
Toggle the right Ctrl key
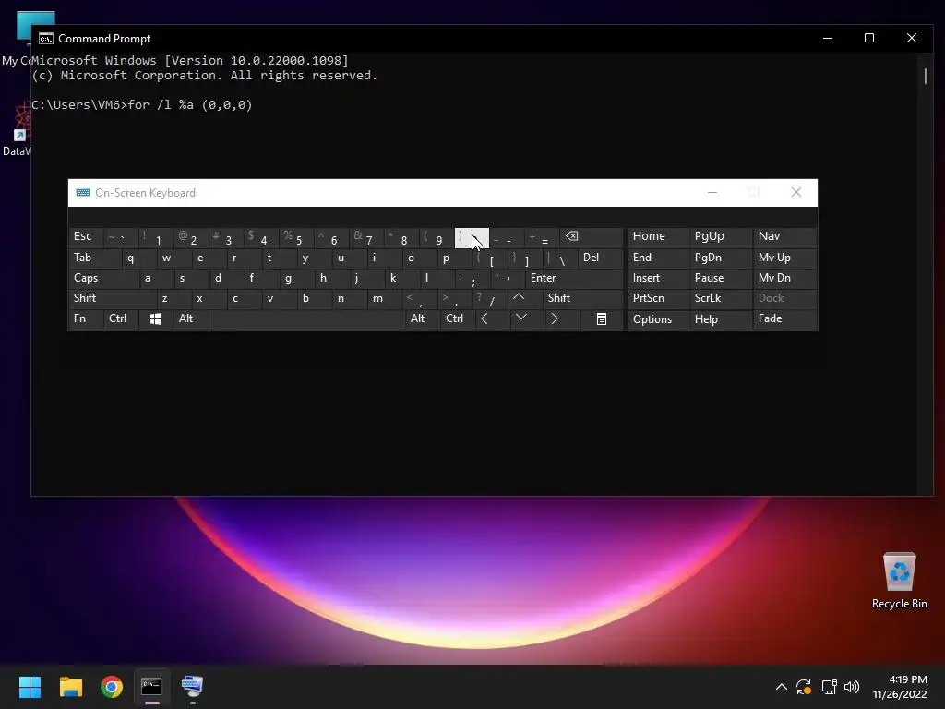(x=458, y=318)
